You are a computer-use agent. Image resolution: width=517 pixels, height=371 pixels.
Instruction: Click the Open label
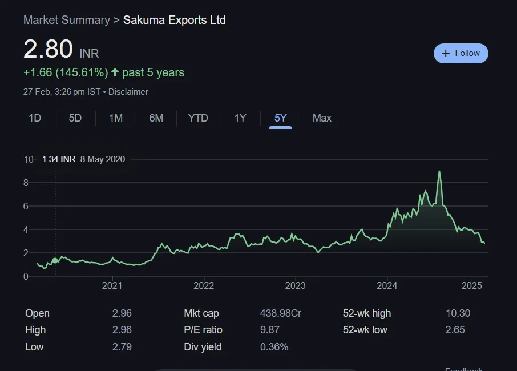[x=37, y=313]
